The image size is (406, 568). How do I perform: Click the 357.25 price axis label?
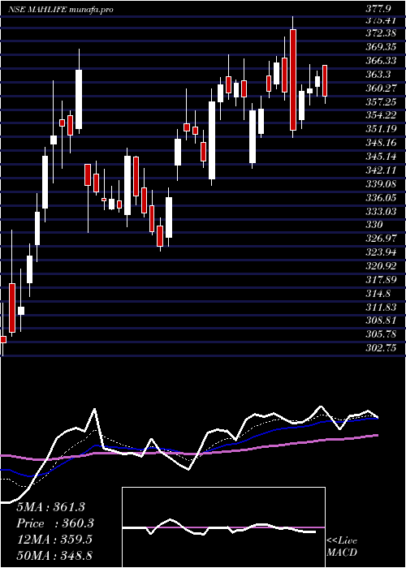(382, 102)
